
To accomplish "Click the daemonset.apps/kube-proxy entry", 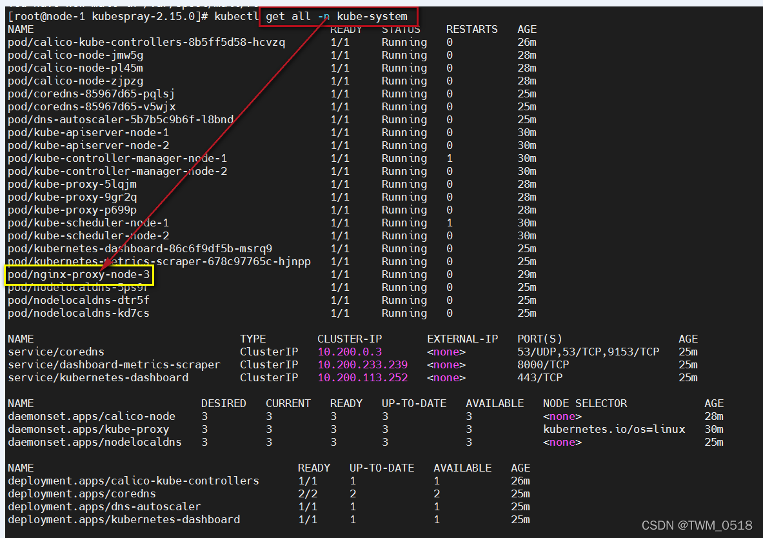I will (88, 430).
